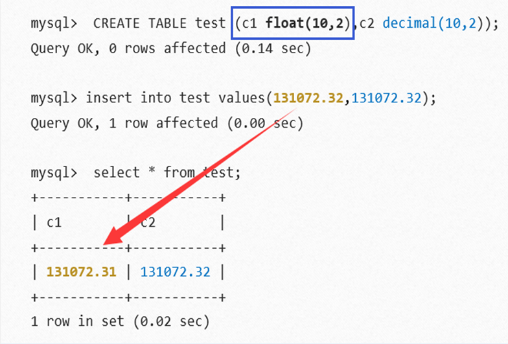Click the c1 column header

(54, 222)
